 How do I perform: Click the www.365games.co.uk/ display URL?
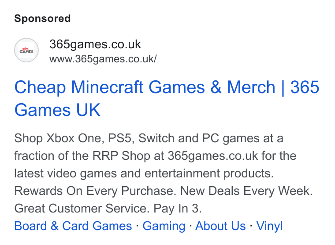click(x=103, y=59)
